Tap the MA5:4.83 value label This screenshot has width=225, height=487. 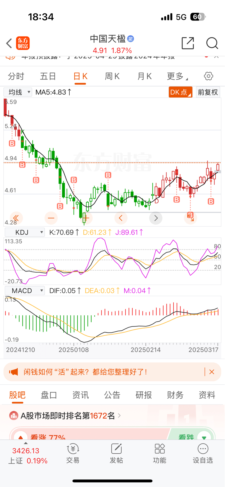53,92
